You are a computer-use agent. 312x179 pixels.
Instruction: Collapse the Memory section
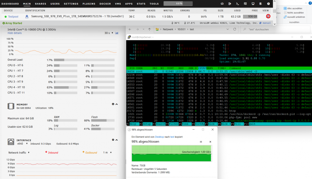click(x=117, y=104)
